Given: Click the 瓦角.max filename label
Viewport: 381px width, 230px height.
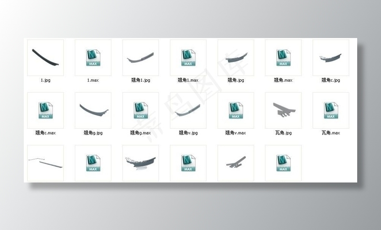Looking at the screenshot, I should click(331, 133).
